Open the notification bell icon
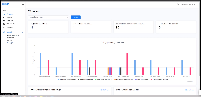 [178, 4]
